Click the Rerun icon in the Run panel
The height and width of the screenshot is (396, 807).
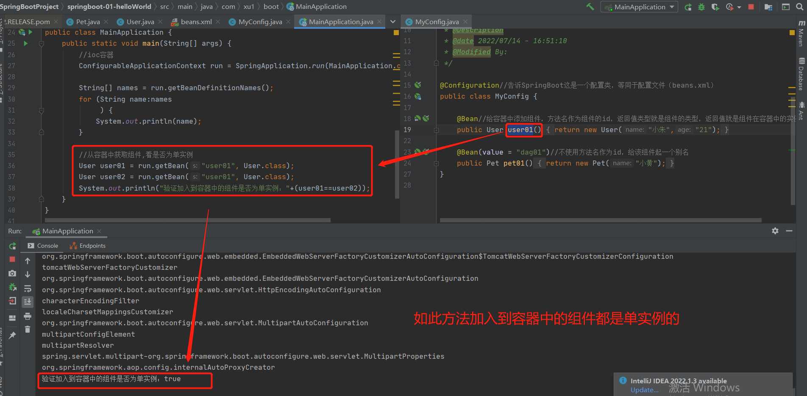[12, 246]
